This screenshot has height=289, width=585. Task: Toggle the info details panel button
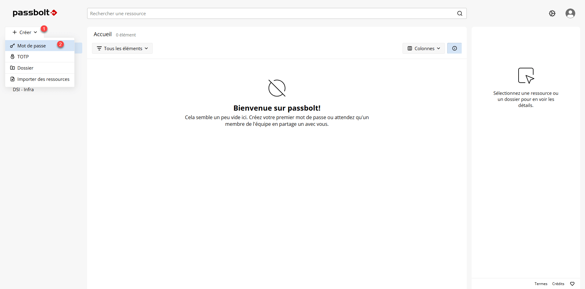pyautogui.click(x=454, y=48)
